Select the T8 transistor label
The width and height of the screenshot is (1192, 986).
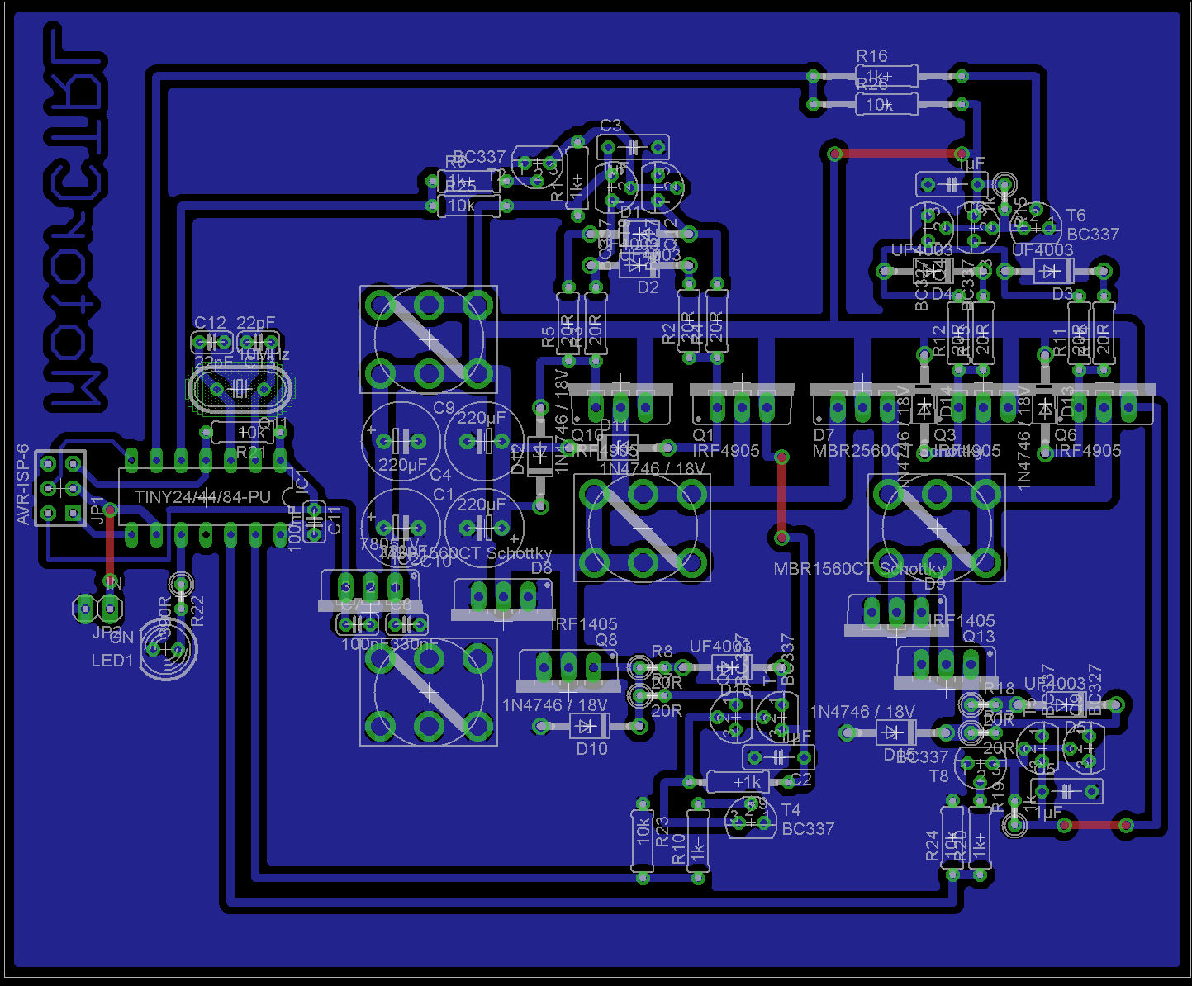point(939,776)
